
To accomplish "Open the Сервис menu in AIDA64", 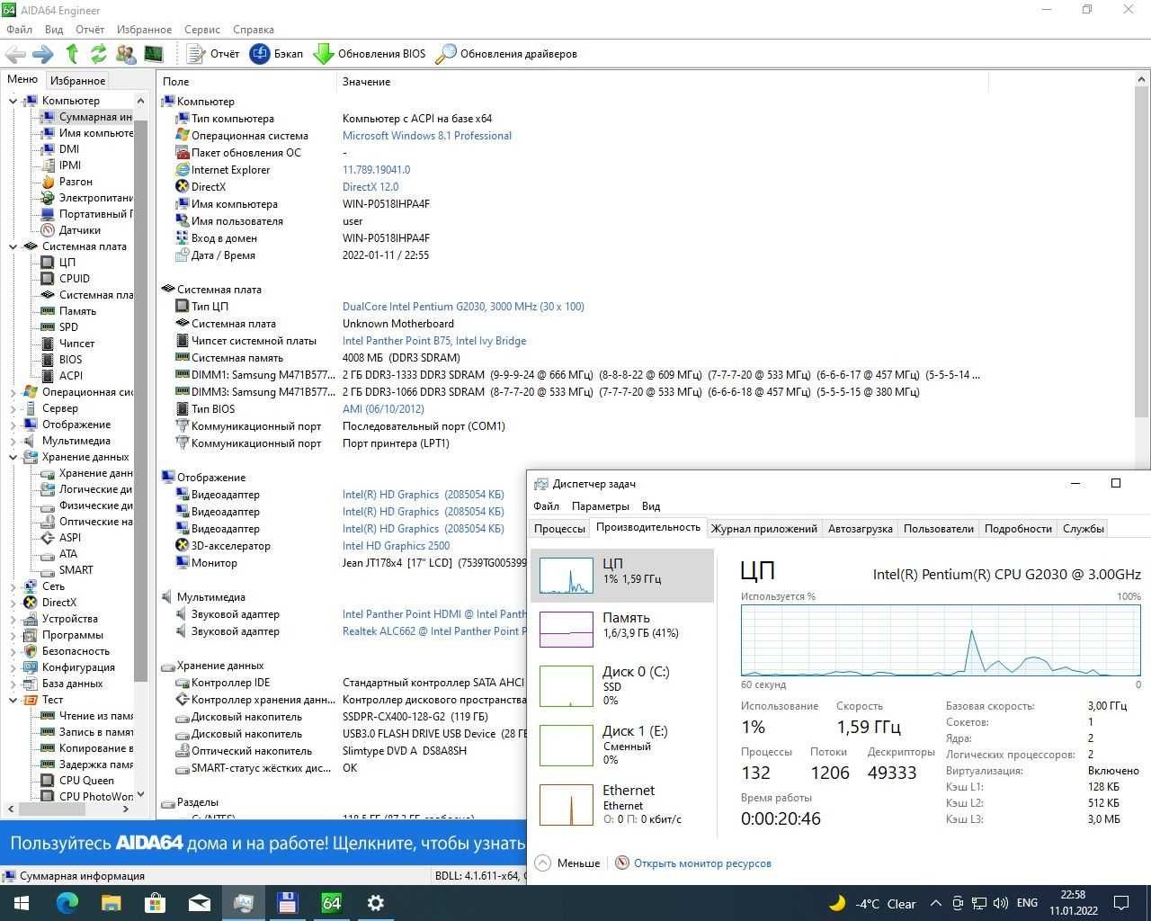I will coord(201,30).
